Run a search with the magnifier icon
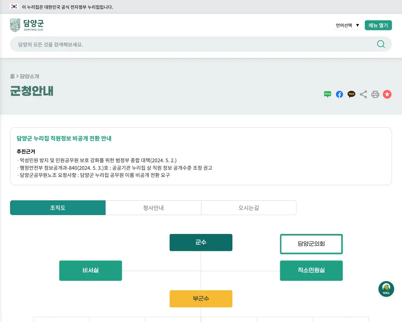The width and height of the screenshot is (402, 322). tap(381, 44)
